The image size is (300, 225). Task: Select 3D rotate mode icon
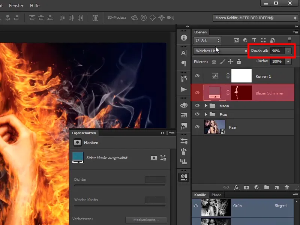(x=135, y=18)
